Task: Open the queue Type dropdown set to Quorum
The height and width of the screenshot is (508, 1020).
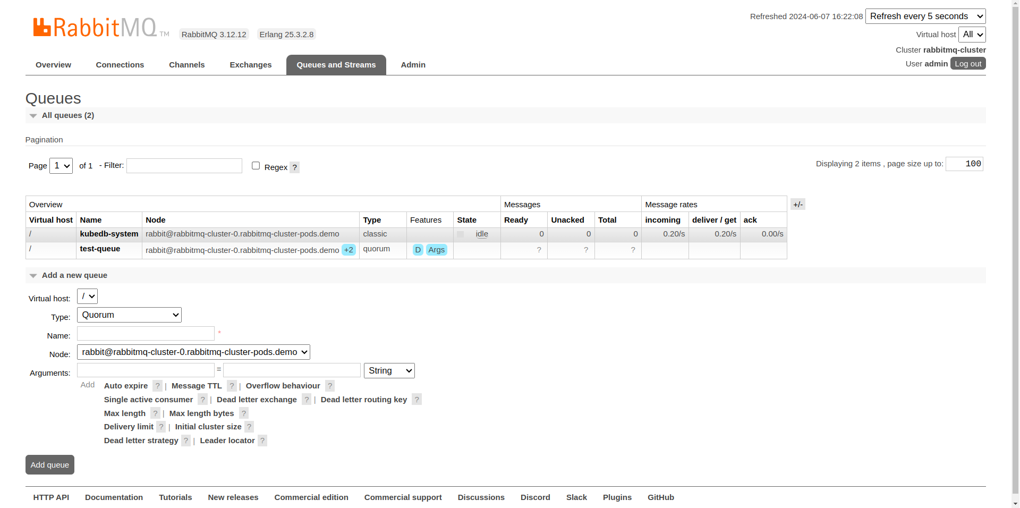Action: pos(129,315)
